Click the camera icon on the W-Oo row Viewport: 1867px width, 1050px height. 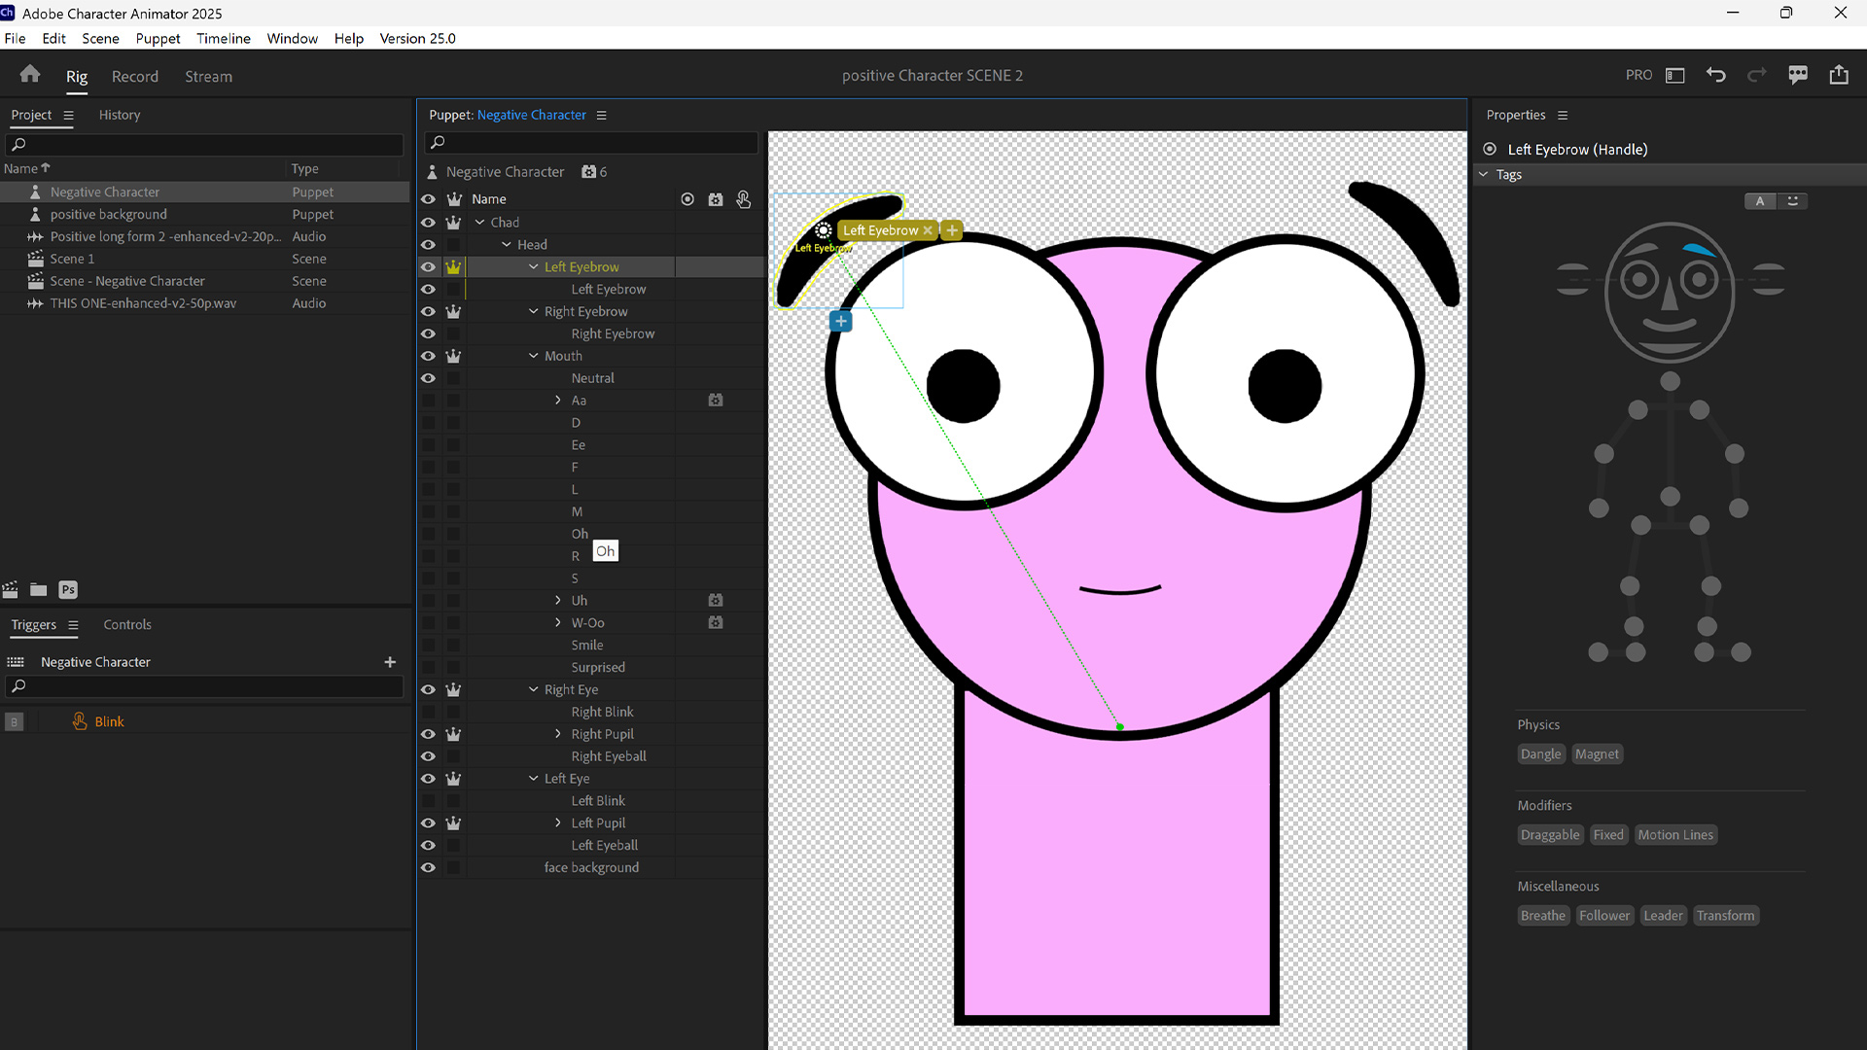click(x=716, y=623)
